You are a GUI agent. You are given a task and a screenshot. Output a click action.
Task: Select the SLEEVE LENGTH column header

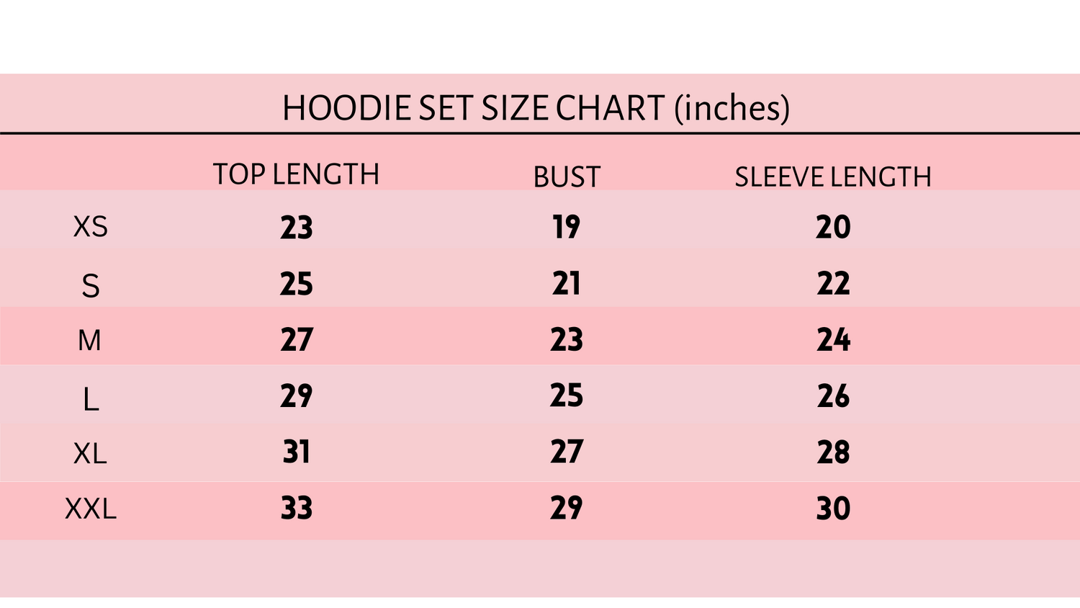[832, 177]
